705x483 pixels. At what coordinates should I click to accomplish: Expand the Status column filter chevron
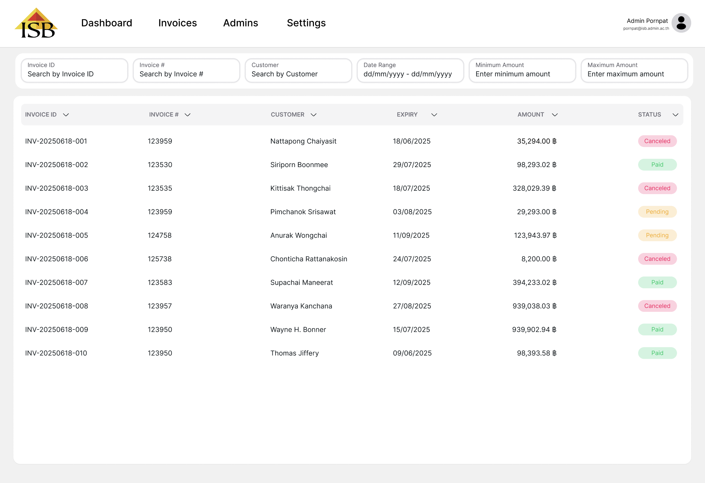(675, 115)
